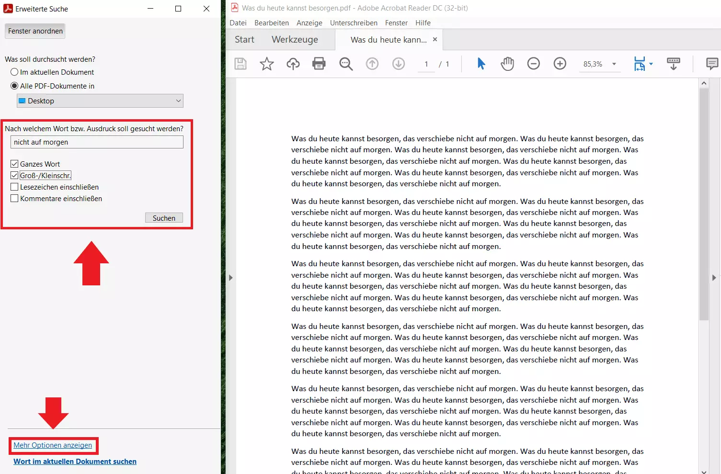Click the Wort im aktuellen Dokument suchen link
This screenshot has width=721, height=474.
[75, 462]
